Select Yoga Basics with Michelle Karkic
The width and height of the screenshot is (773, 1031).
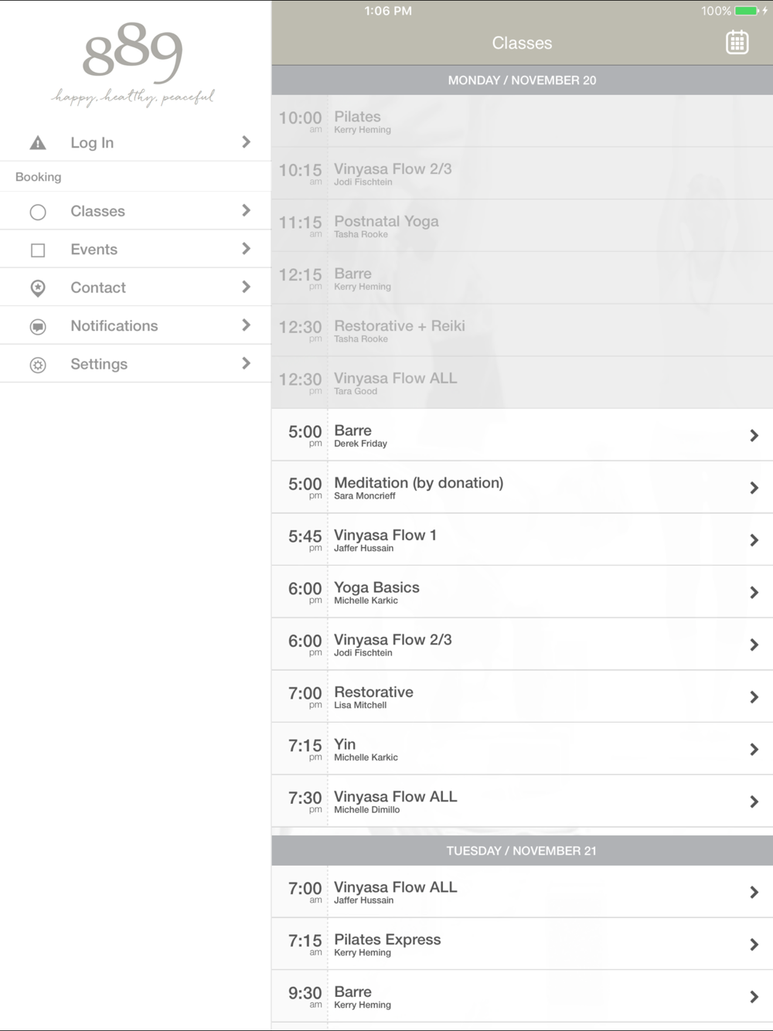pos(522,592)
